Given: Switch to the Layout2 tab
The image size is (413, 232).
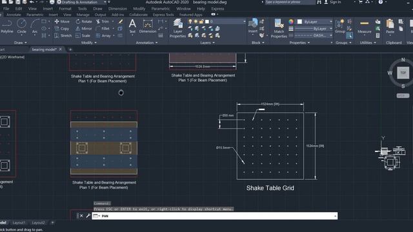Looking at the screenshot, I should pyautogui.click(x=38, y=223).
